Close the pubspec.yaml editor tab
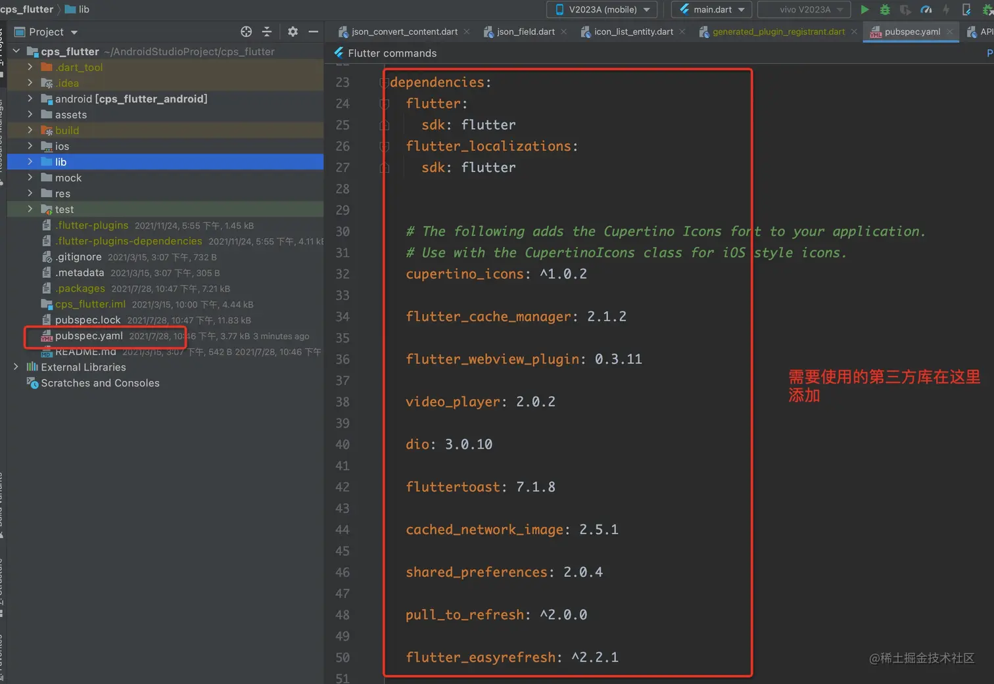This screenshot has height=684, width=994. [949, 32]
